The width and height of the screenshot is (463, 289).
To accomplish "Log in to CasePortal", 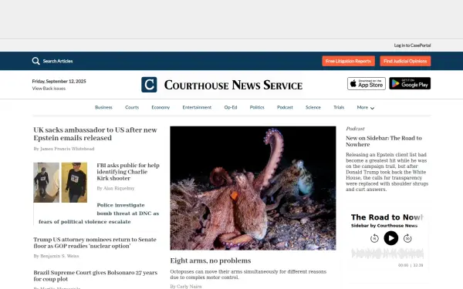I will tap(412, 45).
